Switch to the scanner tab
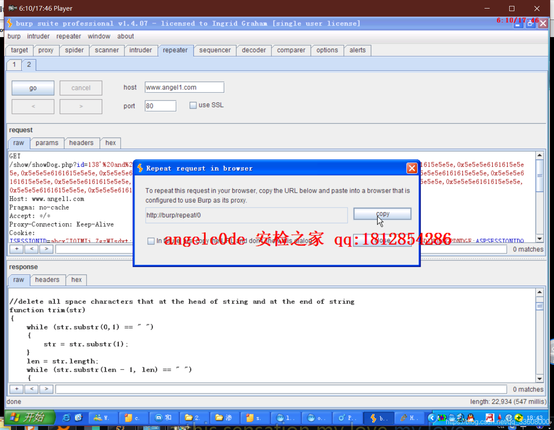Viewport: 554px width, 430px height. [x=107, y=50]
